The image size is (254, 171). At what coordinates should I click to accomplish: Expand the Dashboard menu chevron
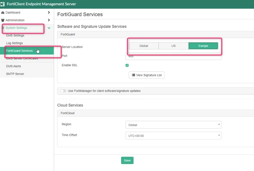pos(49,12)
